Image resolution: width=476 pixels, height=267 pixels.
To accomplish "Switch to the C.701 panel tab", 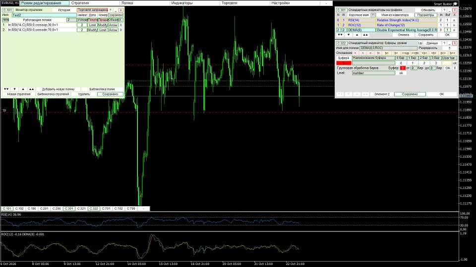I will click(x=106, y=209).
